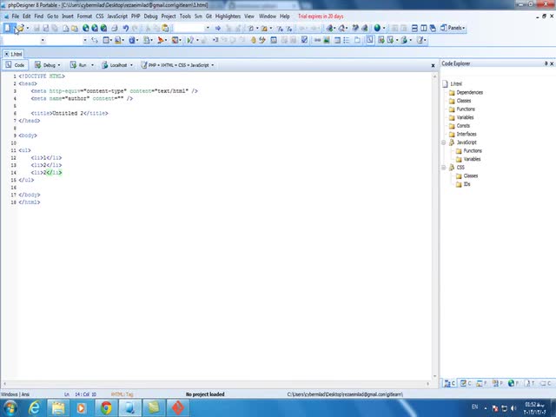This screenshot has height=417, width=556.
Task: Click the Run button in editor toolbar
Action: pyautogui.click(x=78, y=65)
